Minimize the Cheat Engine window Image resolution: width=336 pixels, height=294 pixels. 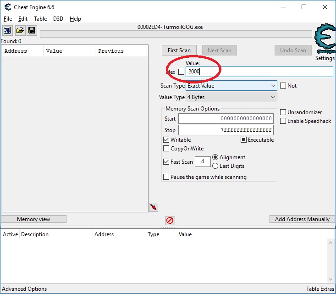point(283,7)
